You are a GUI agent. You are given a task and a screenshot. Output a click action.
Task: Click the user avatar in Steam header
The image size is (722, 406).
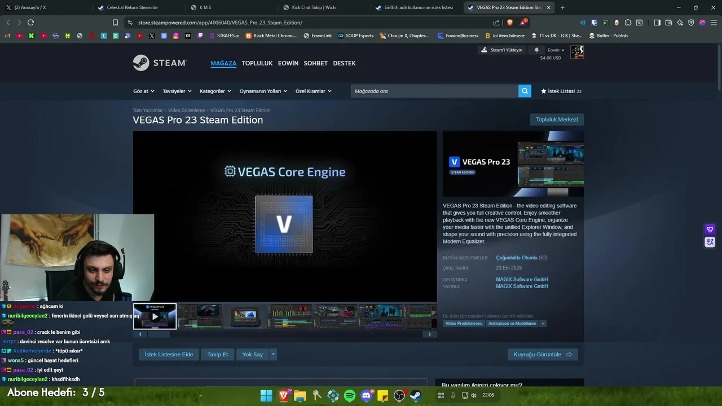(x=577, y=52)
